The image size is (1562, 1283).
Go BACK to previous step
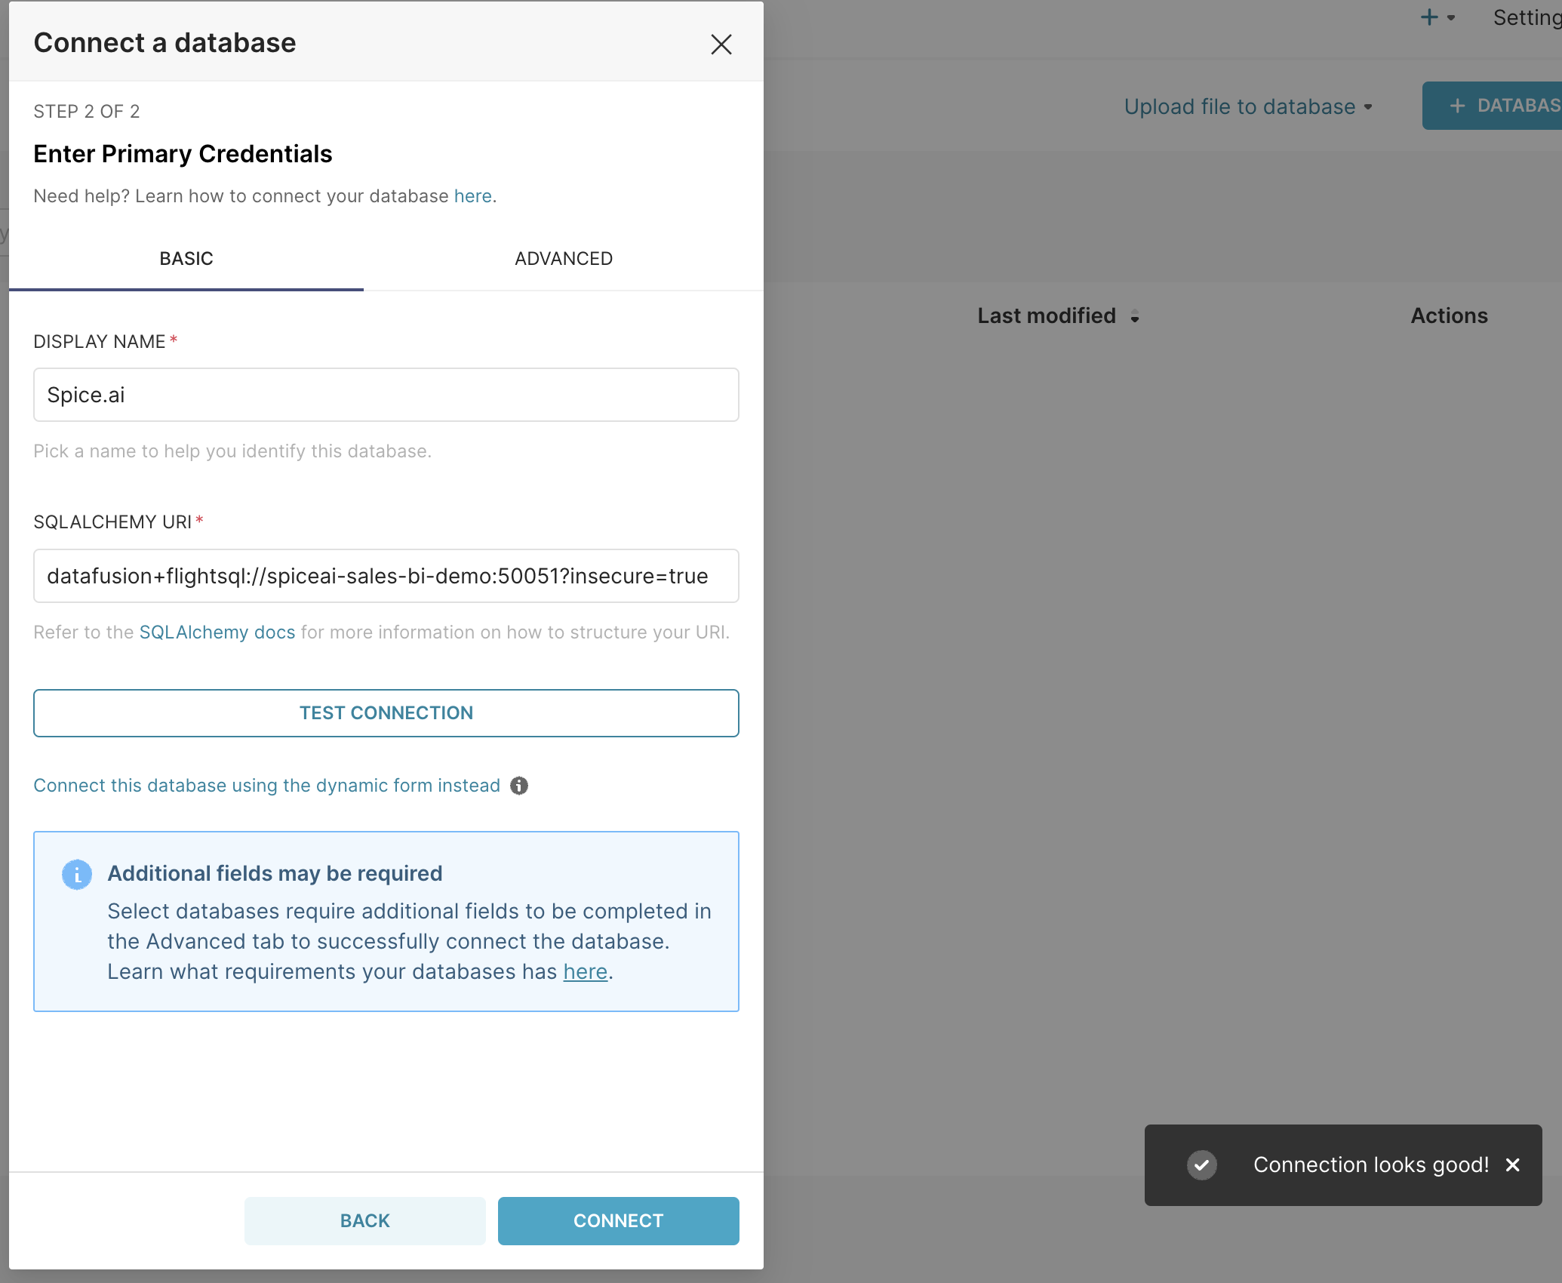[x=364, y=1220]
